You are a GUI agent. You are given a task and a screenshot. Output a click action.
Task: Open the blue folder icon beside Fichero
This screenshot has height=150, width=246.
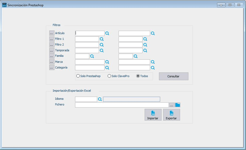pyautogui.click(x=178, y=105)
